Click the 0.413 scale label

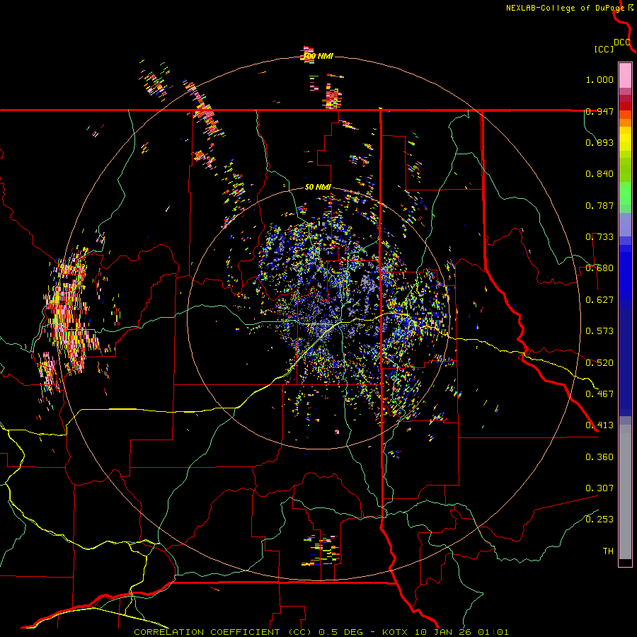point(599,425)
